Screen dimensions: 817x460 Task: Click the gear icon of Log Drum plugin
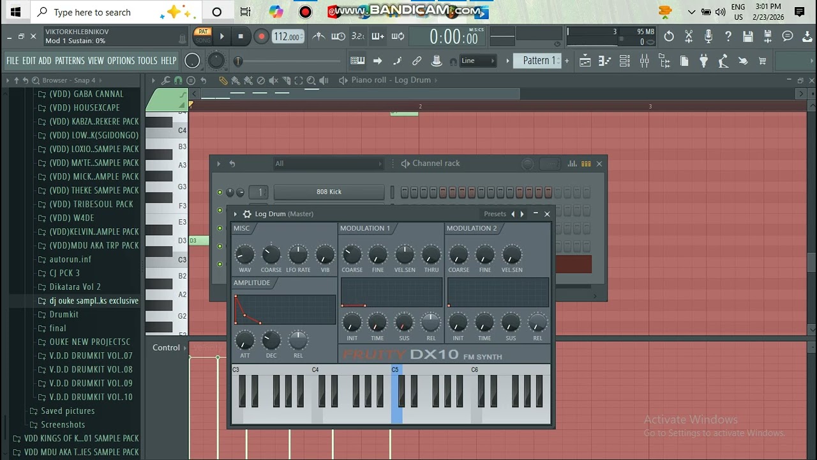pos(247,214)
